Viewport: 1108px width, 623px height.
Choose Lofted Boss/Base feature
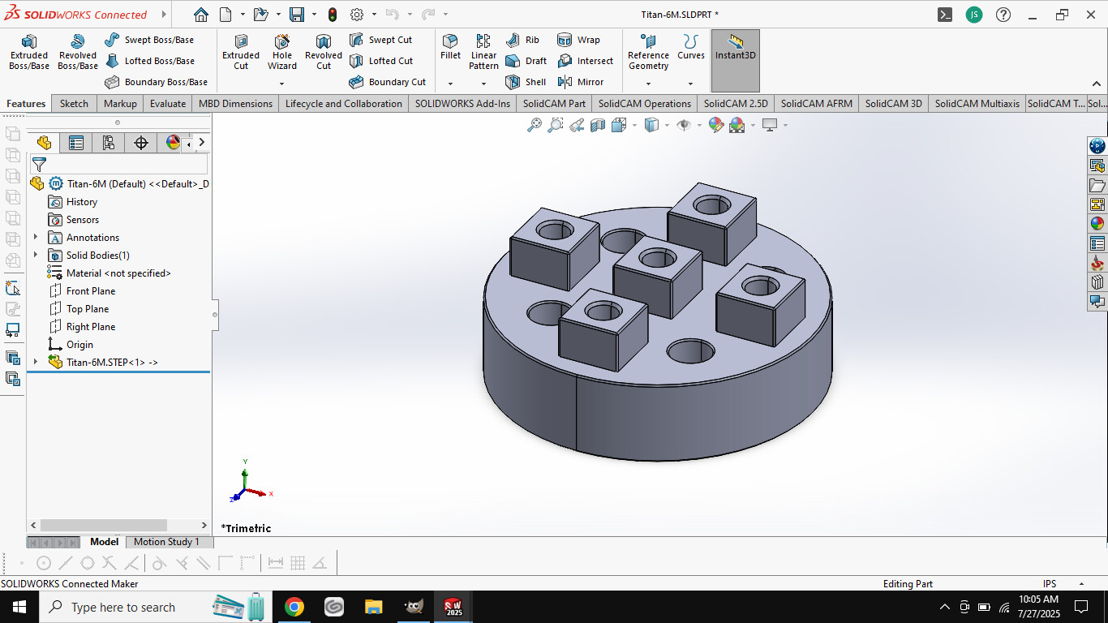pos(150,61)
